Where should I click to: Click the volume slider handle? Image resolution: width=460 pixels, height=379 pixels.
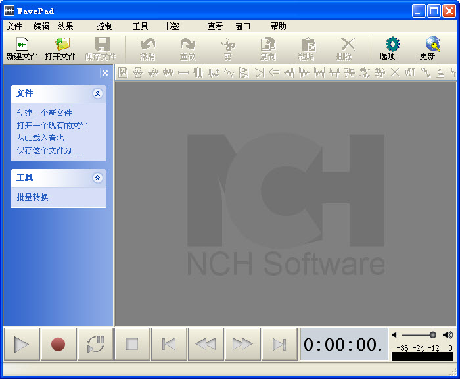432,335
